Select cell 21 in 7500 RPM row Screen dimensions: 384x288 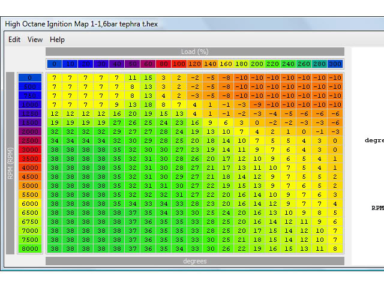242,240
